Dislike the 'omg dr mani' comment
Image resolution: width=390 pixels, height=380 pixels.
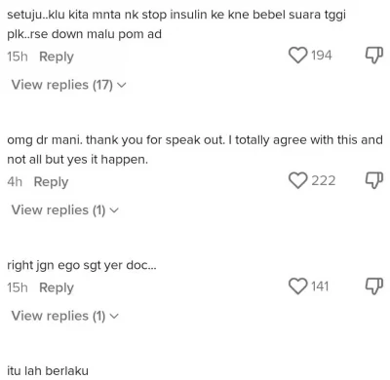(374, 181)
